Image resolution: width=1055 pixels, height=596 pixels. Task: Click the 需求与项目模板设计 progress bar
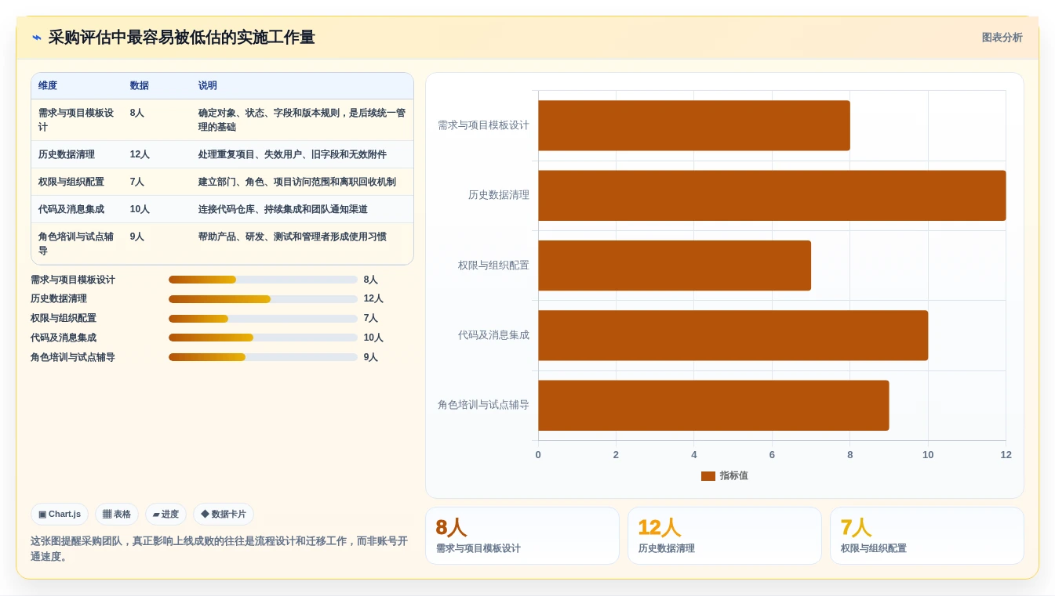[x=263, y=280]
